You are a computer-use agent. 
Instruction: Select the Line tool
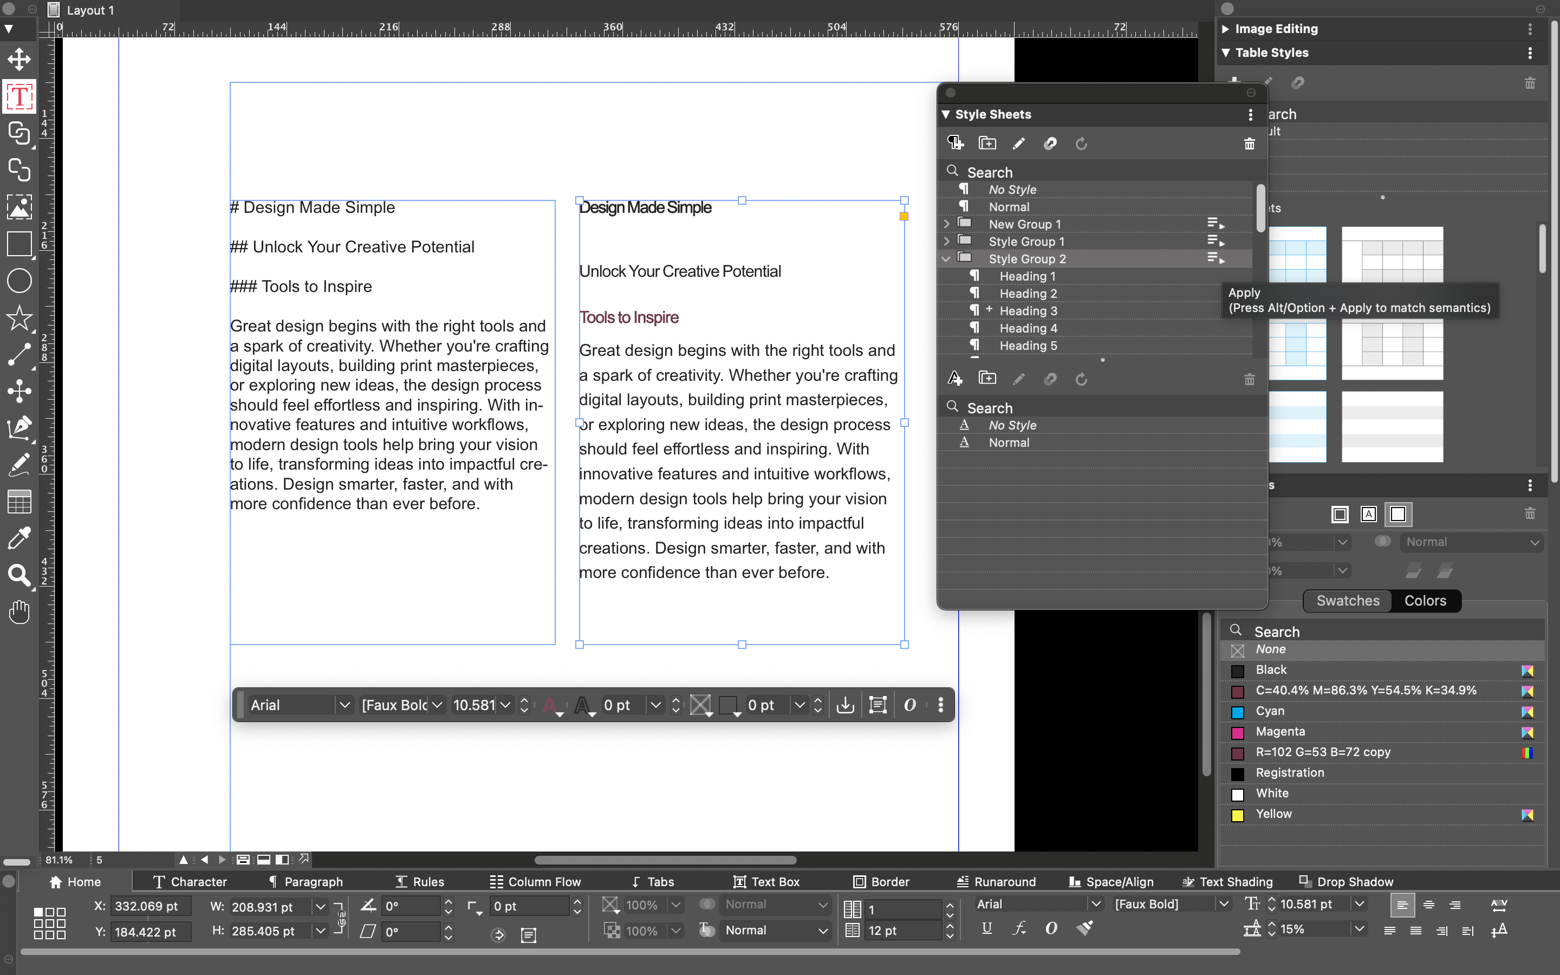[x=19, y=355]
